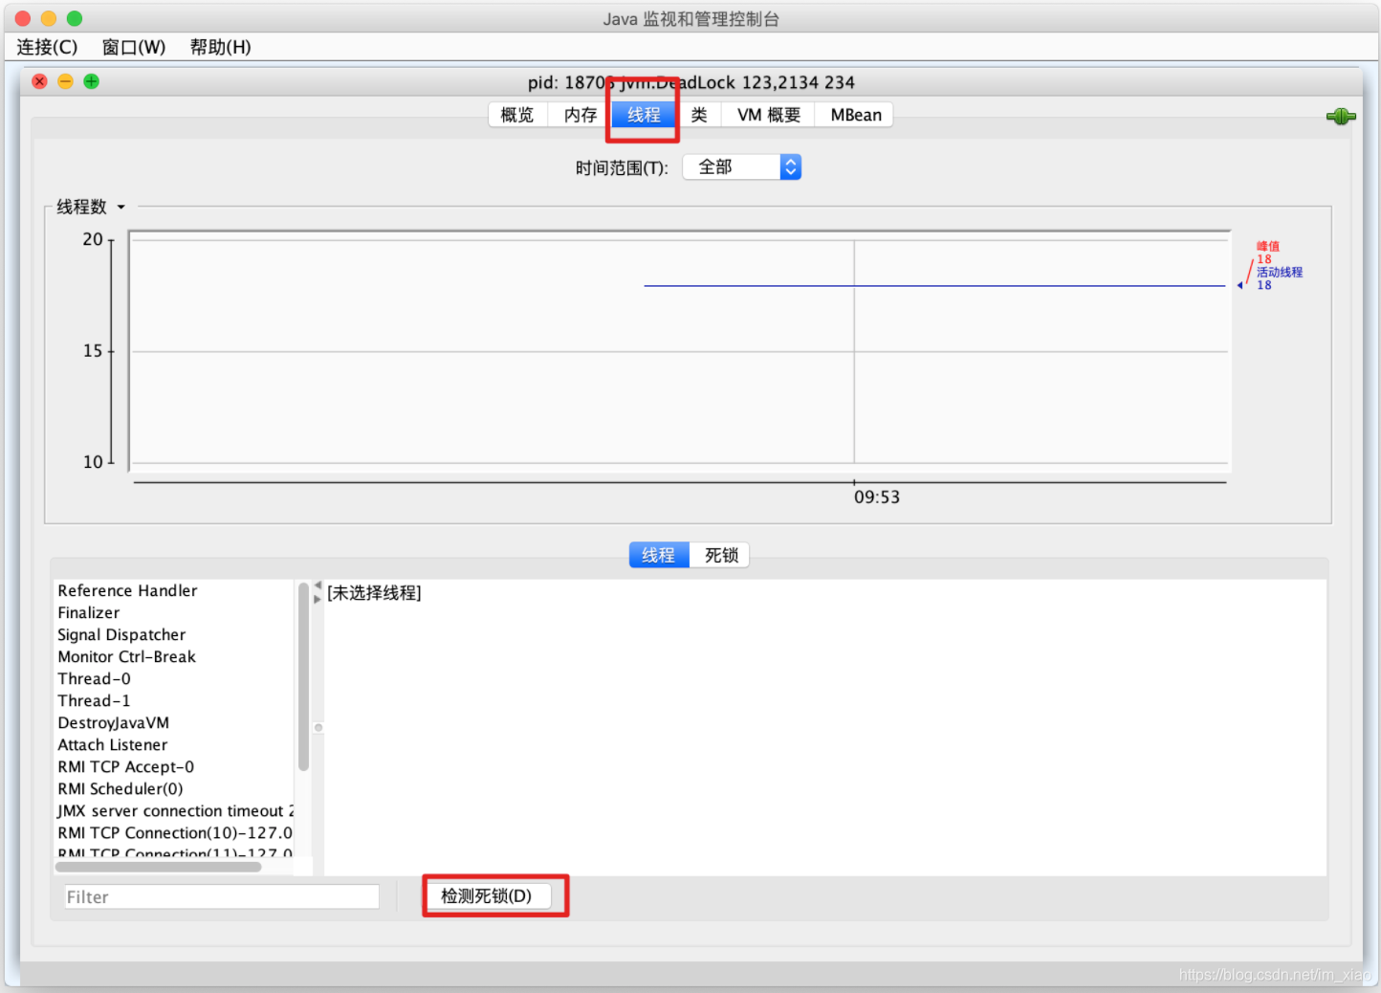Close the Java 监视和管理控制台 window
1381x993 pixels.
23,18
